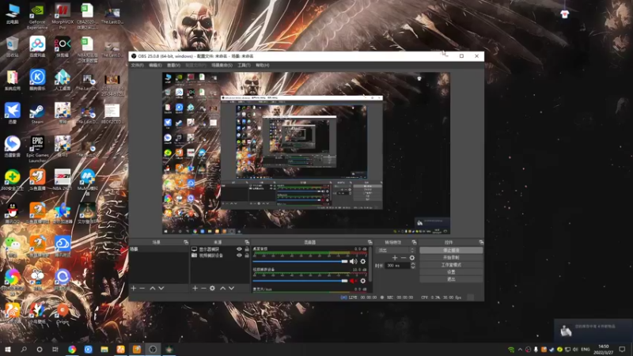Open second OBS menu (Edit)

[155, 66]
